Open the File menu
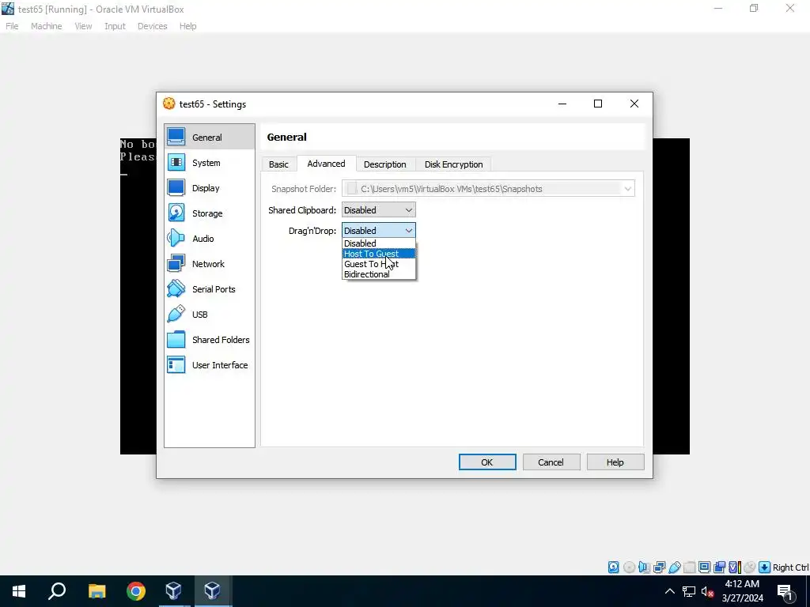This screenshot has width=810, height=607. [12, 26]
